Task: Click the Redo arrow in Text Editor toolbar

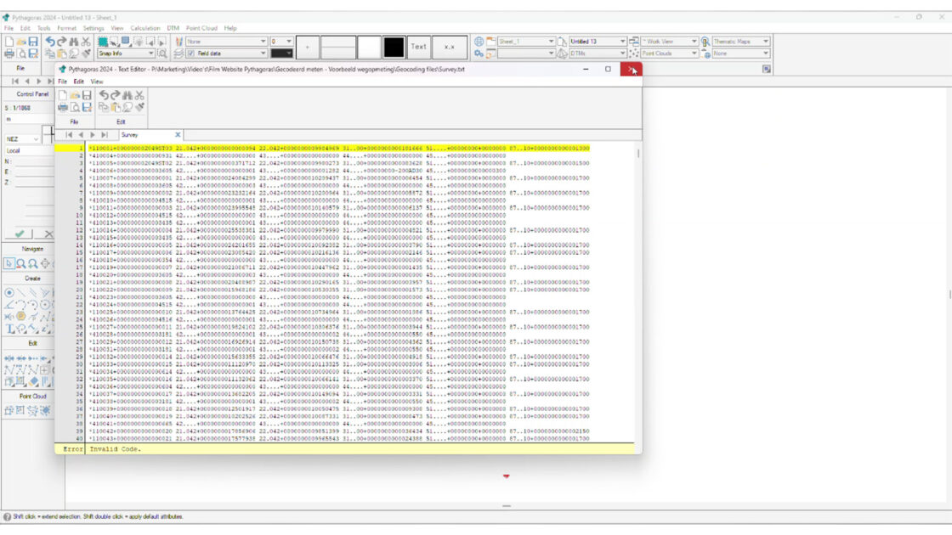Action: tap(116, 95)
